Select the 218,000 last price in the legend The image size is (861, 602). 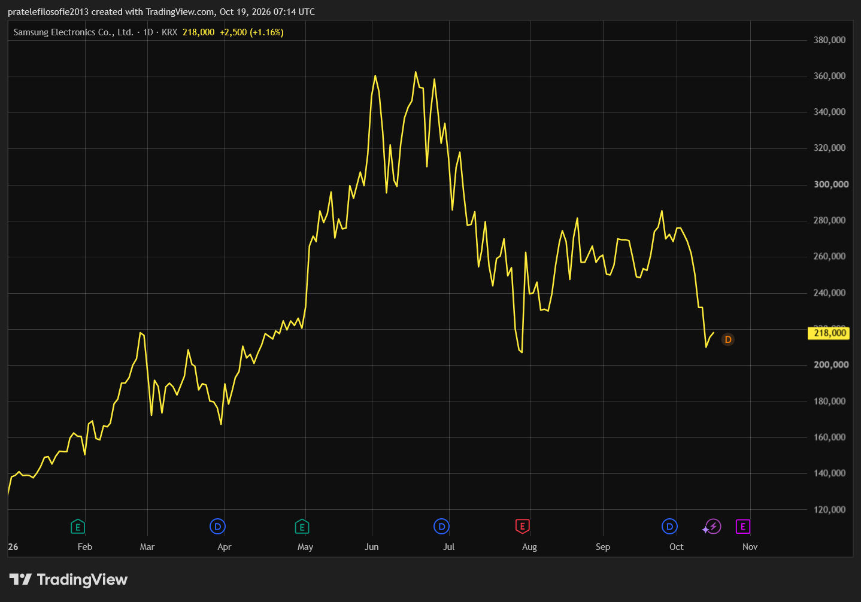click(198, 32)
